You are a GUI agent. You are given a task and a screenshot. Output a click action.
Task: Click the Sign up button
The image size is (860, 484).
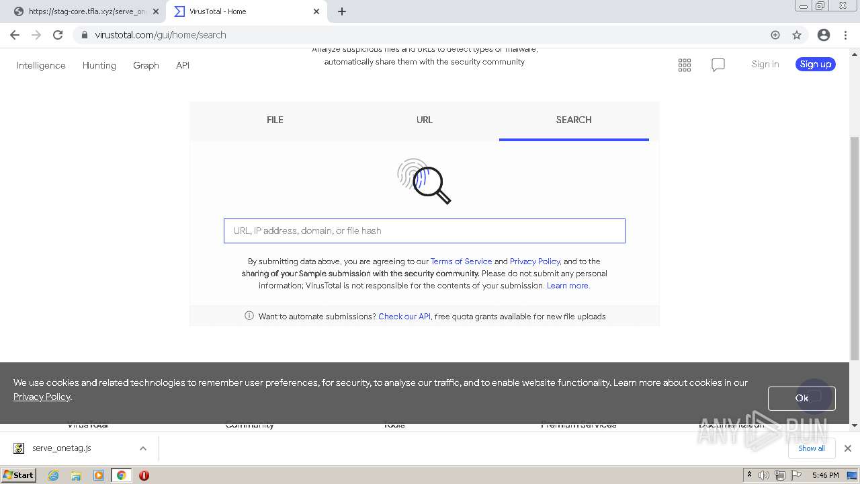816,64
